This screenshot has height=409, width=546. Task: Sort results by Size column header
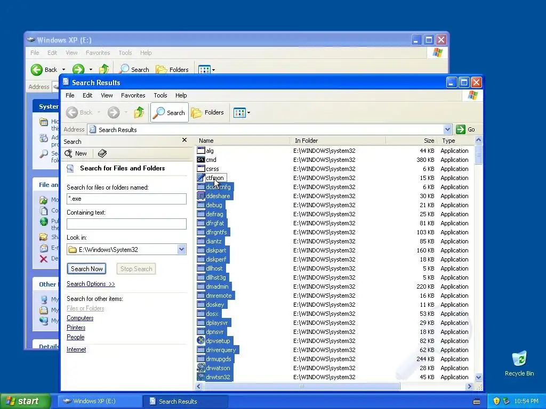pyautogui.click(x=411, y=141)
